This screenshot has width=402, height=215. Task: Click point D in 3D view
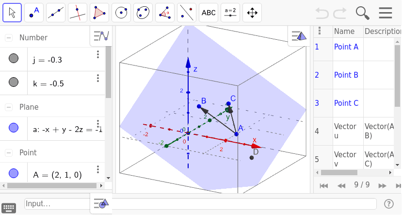252,158
